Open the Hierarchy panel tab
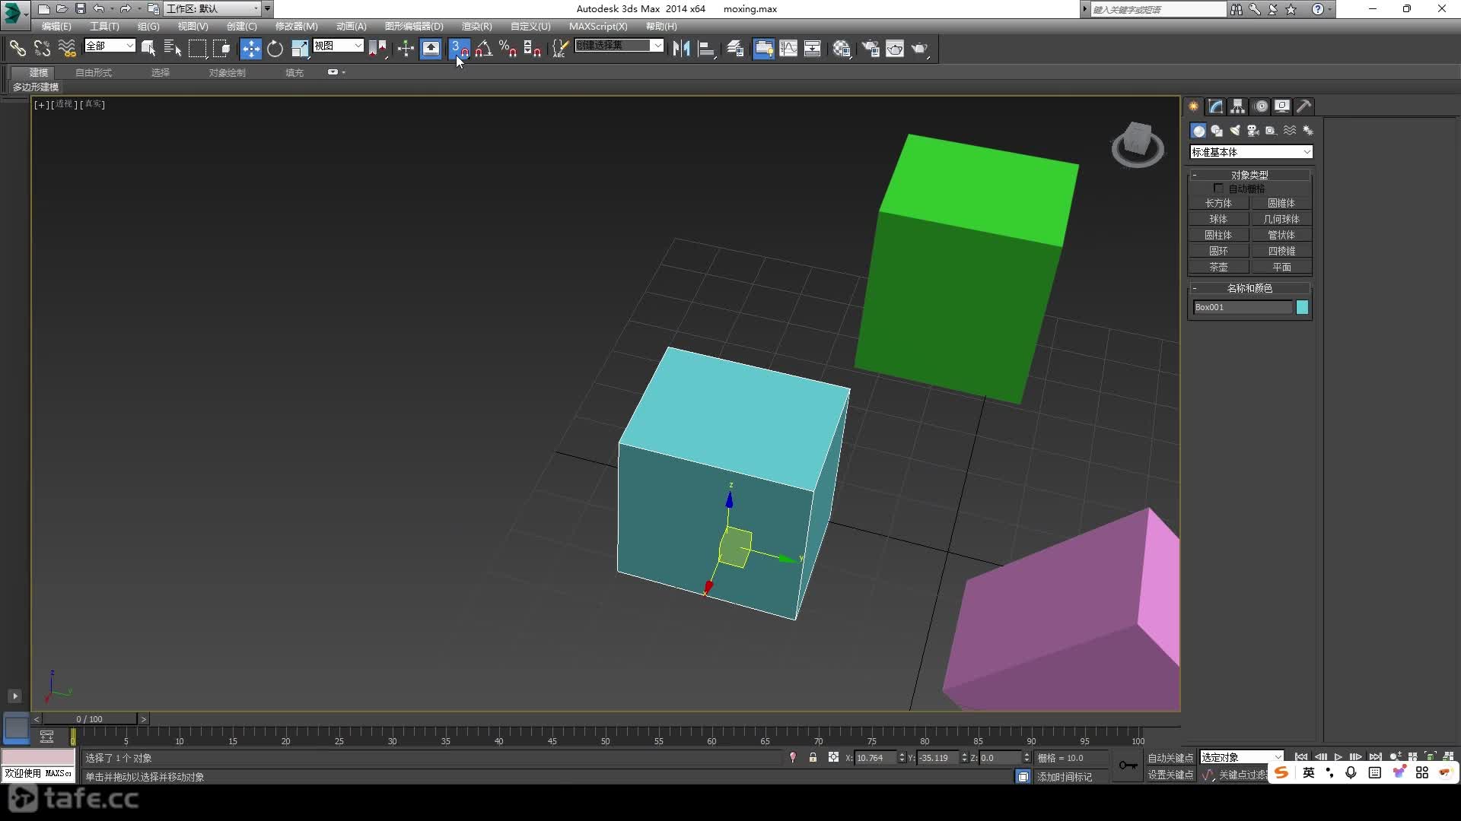This screenshot has width=1461, height=821. (x=1238, y=106)
